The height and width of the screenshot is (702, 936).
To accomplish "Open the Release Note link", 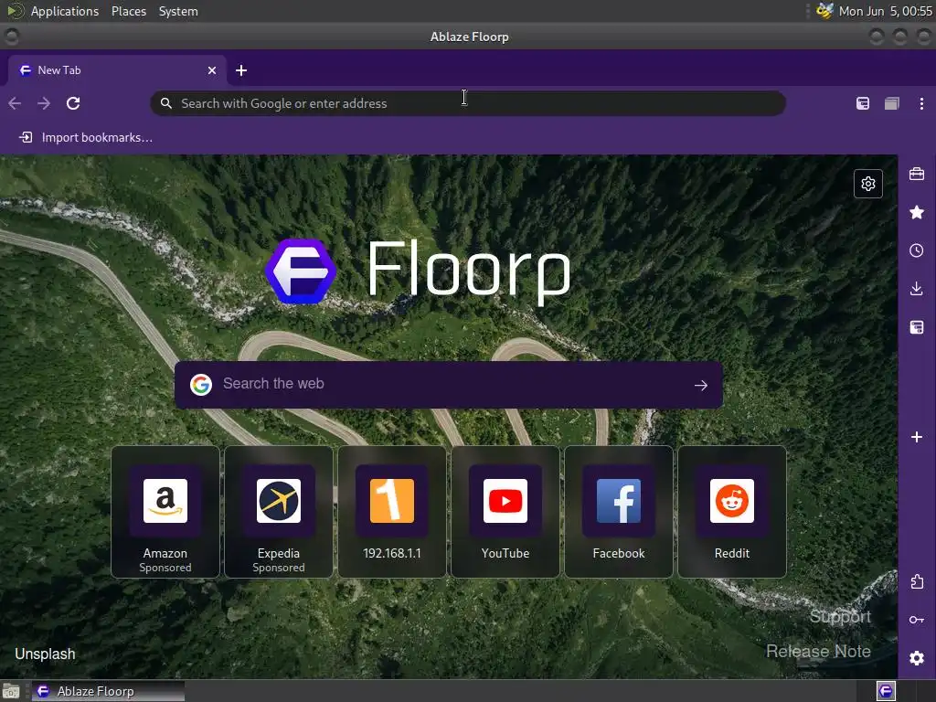I will coord(818,651).
